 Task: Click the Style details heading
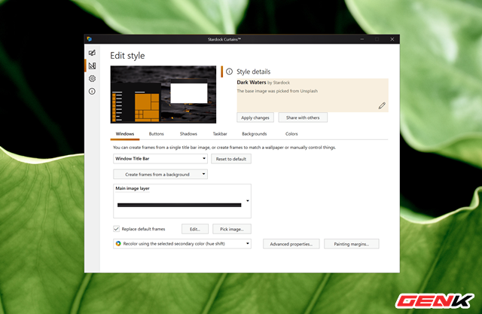point(254,72)
